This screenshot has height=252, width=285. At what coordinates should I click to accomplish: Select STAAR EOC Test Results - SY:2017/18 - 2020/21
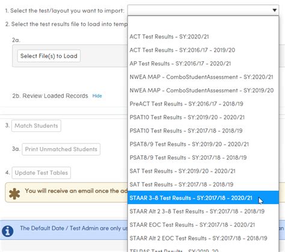(x=203, y=225)
